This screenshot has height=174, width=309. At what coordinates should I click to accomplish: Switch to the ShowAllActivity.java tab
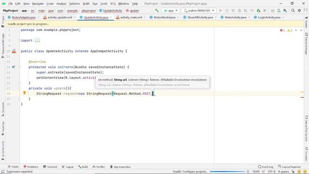(x=200, y=17)
